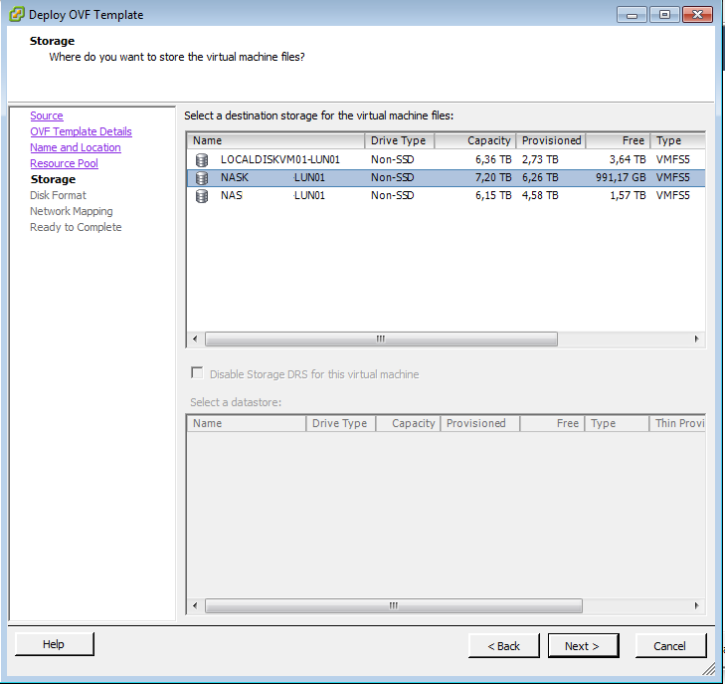Viewport: 725px width, 684px height.
Task: Maximize the Deploy OVF Template window
Action: click(664, 15)
